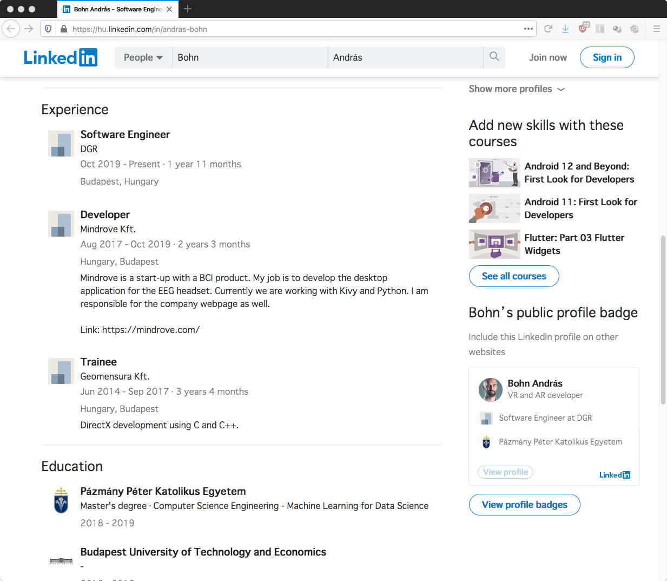Viewport: 667px width, 581px height.
Task: Reload the page with the refresh icon
Action: (548, 29)
